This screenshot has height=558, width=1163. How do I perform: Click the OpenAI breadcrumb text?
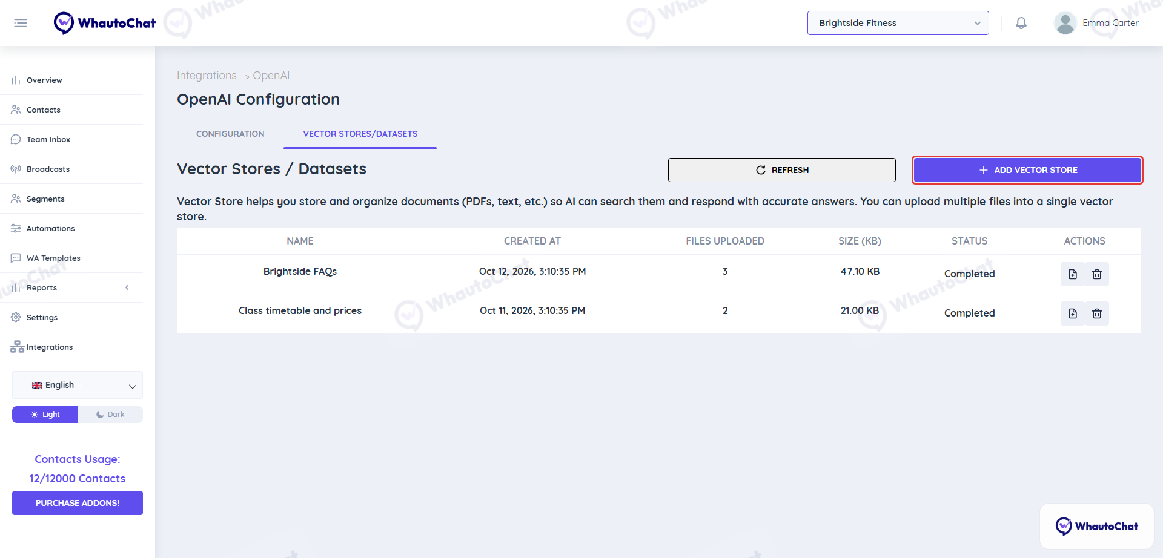click(271, 76)
